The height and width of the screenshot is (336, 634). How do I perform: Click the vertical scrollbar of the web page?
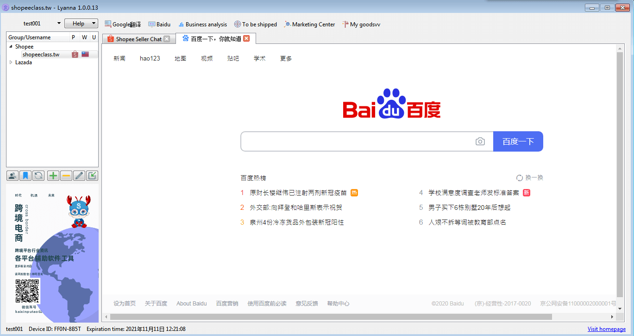(x=621, y=174)
